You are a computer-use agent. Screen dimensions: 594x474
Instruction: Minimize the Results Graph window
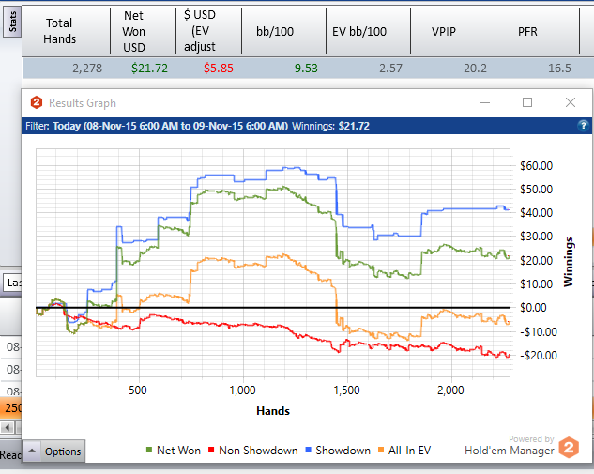point(485,102)
